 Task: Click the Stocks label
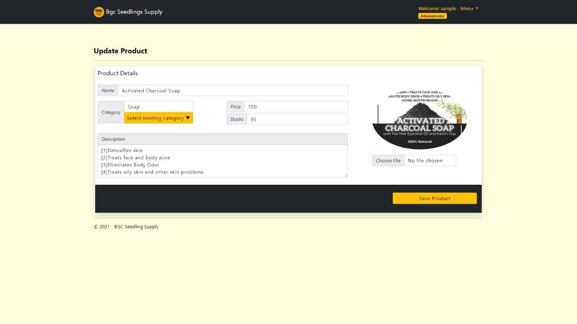(237, 119)
